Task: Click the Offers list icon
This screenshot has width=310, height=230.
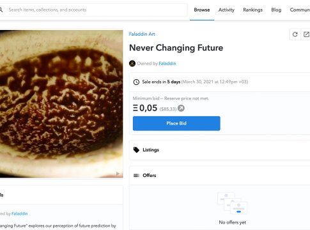Action: (136, 175)
